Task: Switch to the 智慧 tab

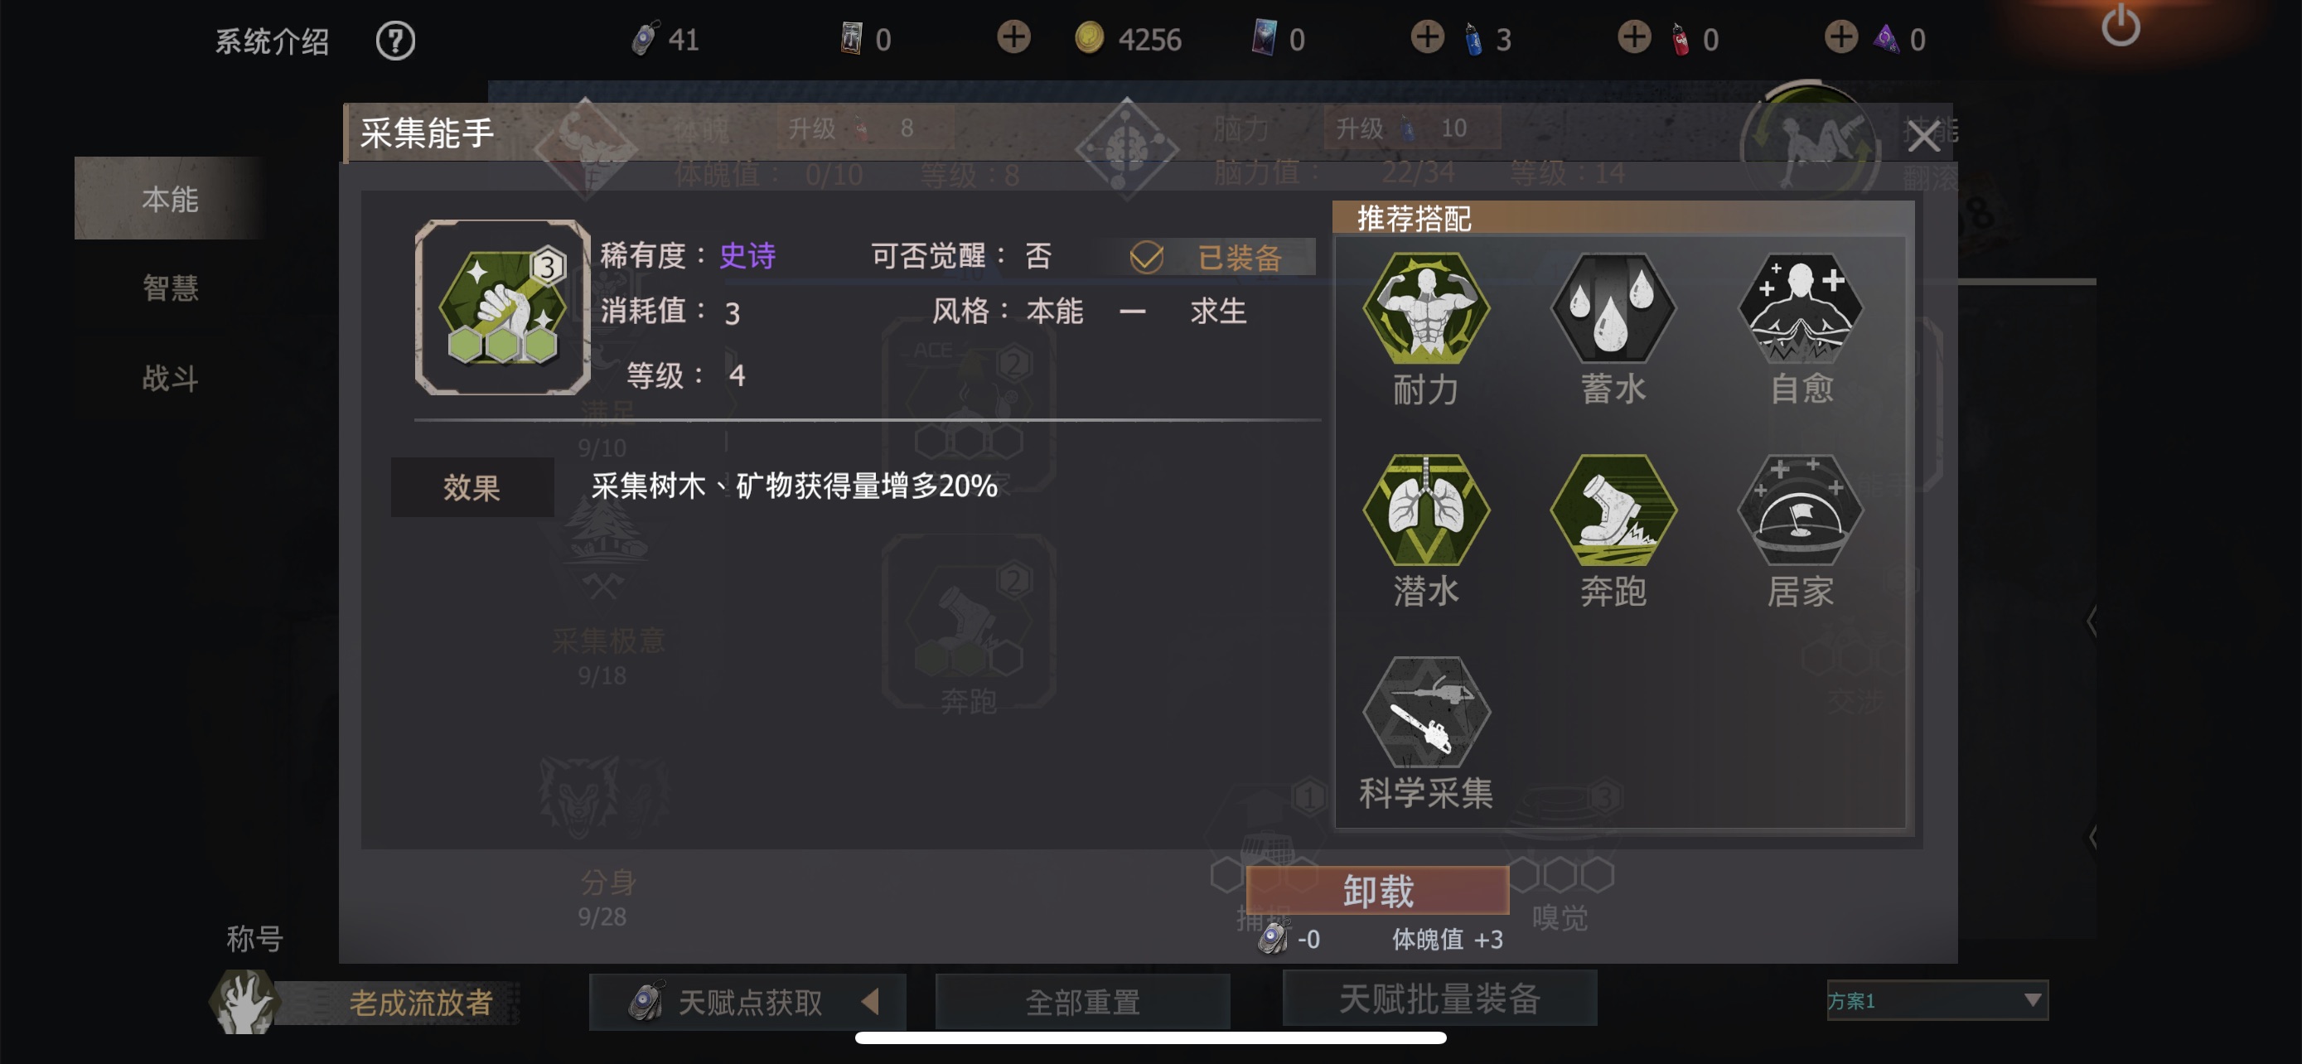Action: [x=170, y=288]
